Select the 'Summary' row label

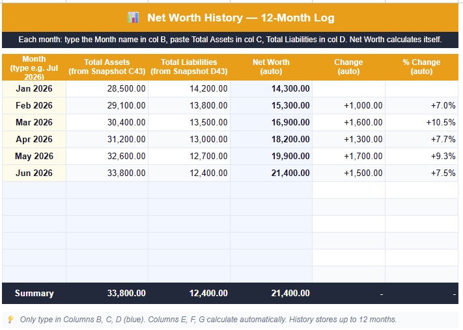34,293
